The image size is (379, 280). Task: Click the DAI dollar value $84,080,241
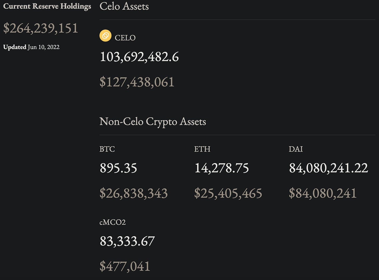(x=323, y=193)
